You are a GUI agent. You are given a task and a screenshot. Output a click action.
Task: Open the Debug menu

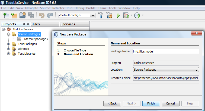(79, 8)
